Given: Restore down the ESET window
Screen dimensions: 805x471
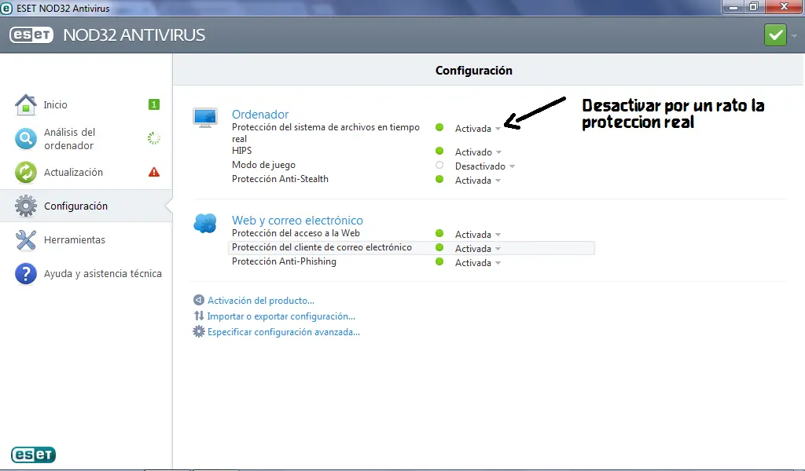Looking at the screenshot, I should (754, 7).
